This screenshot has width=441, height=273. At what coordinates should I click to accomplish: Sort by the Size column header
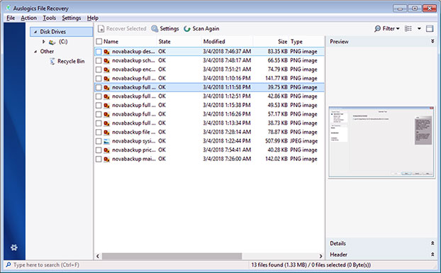[x=282, y=42]
